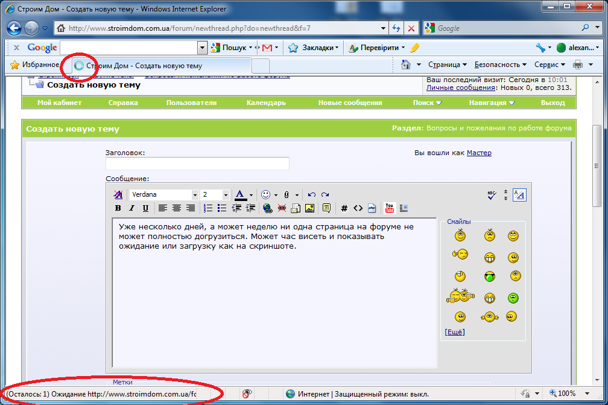Follow the Личные сообщения link

coord(461,88)
